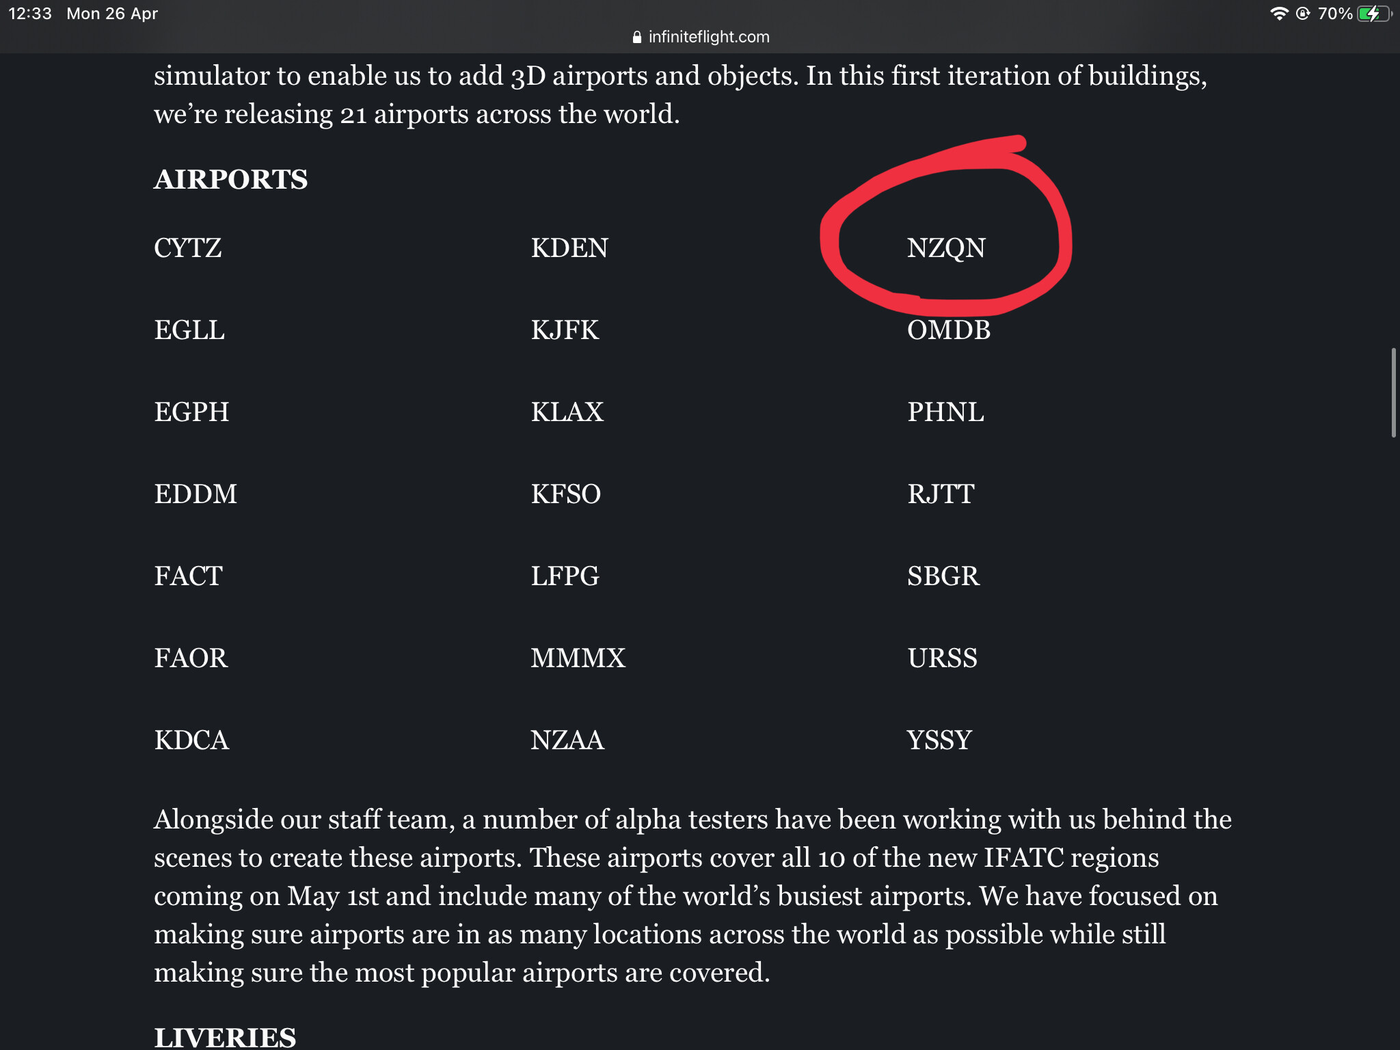
Task: Click the LIVERIES section heading
Action: point(225,1037)
